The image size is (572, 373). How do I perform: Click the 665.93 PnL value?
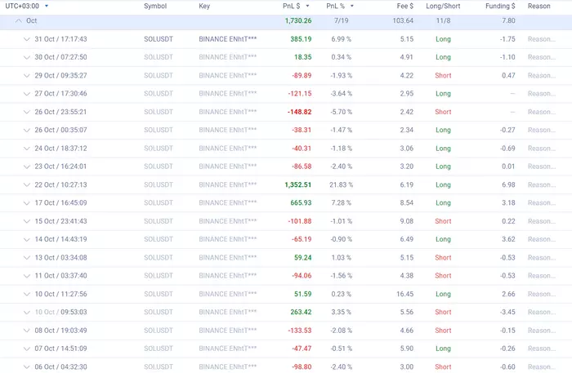(x=301, y=203)
